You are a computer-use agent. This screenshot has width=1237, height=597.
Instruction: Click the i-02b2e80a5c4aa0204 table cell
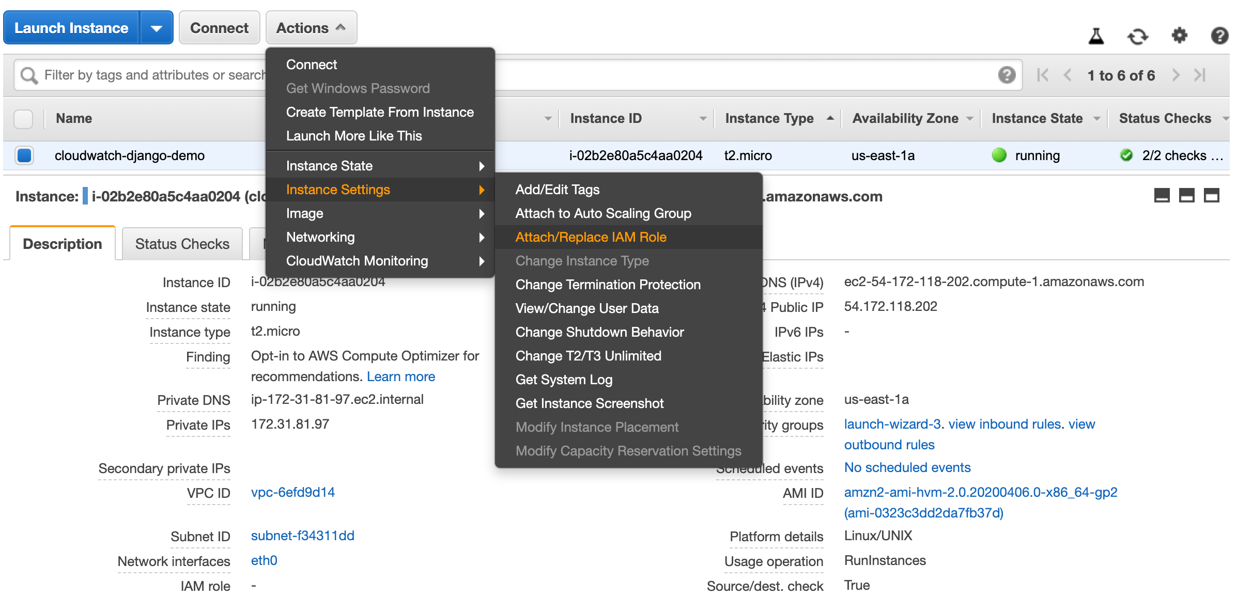click(x=636, y=155)
